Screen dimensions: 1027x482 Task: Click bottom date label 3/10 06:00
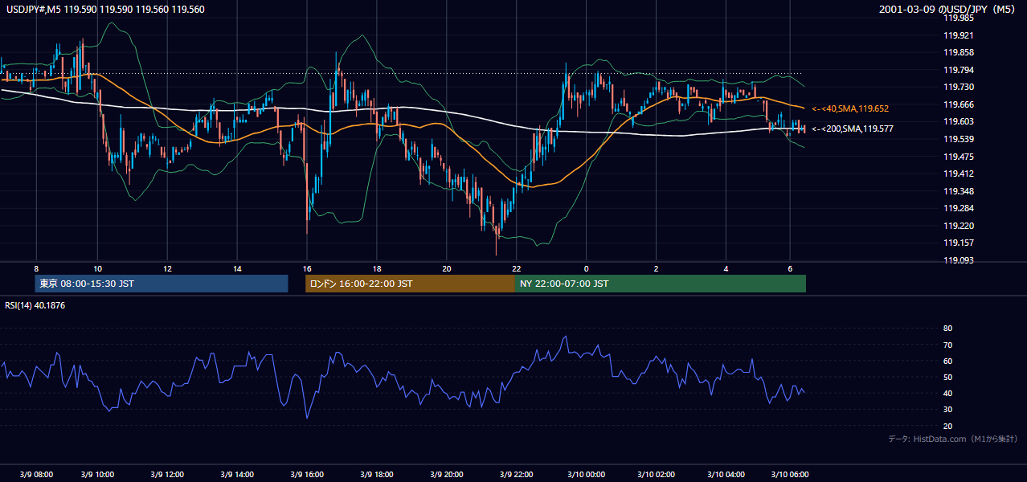[791, 474]
